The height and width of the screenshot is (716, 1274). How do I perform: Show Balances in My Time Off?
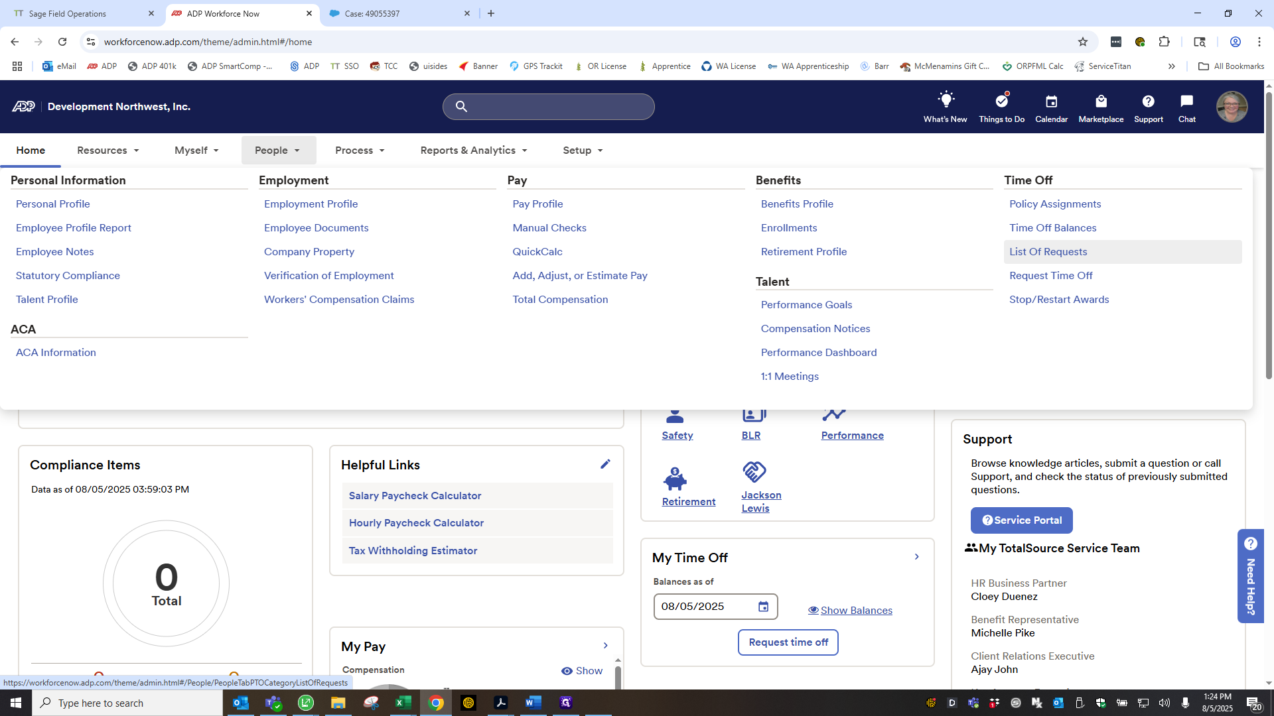pos(850,611)
